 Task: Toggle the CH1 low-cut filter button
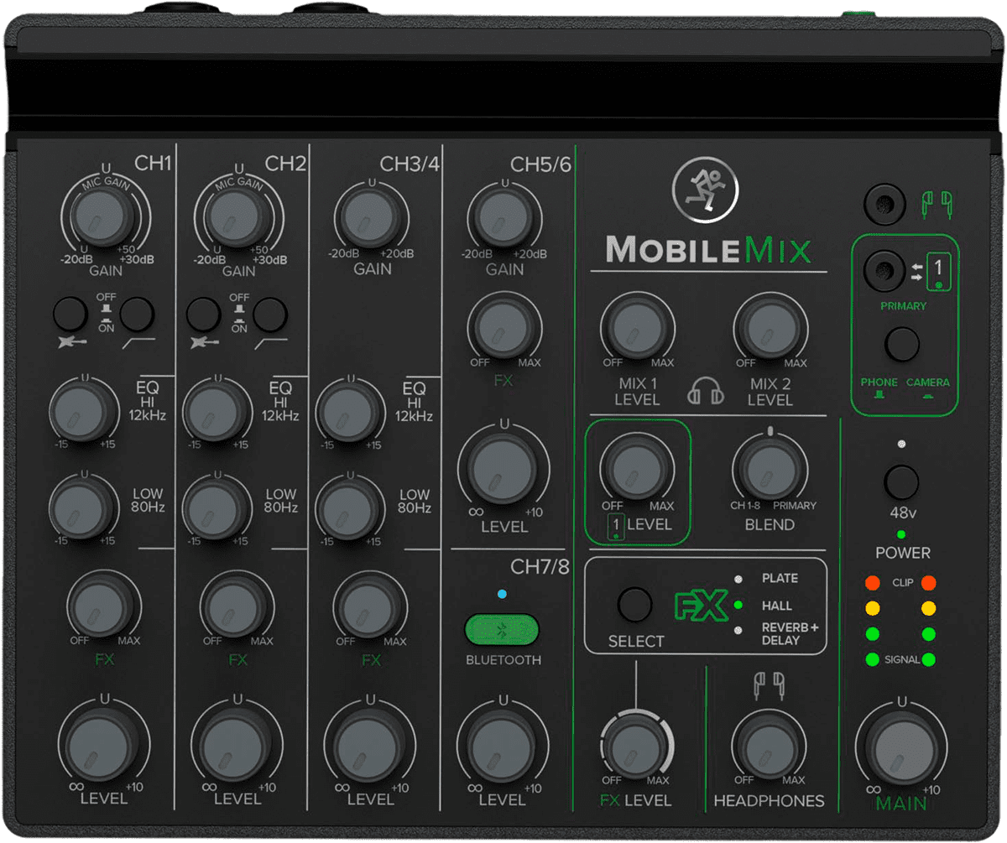(137, 314)
